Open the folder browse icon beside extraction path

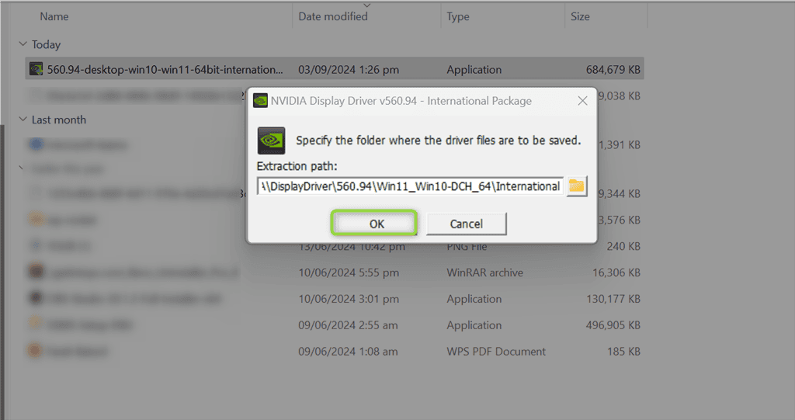coord(577,186)
